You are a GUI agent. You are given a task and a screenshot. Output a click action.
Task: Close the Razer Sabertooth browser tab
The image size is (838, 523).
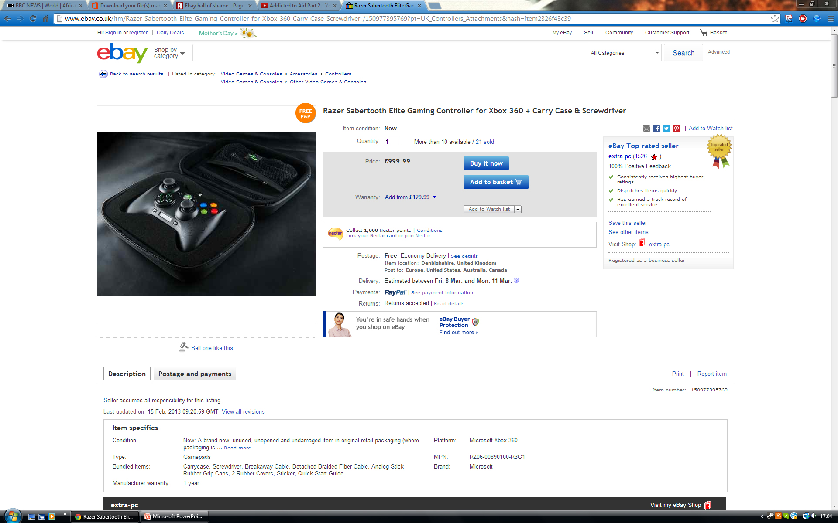[x=419, y=6]
